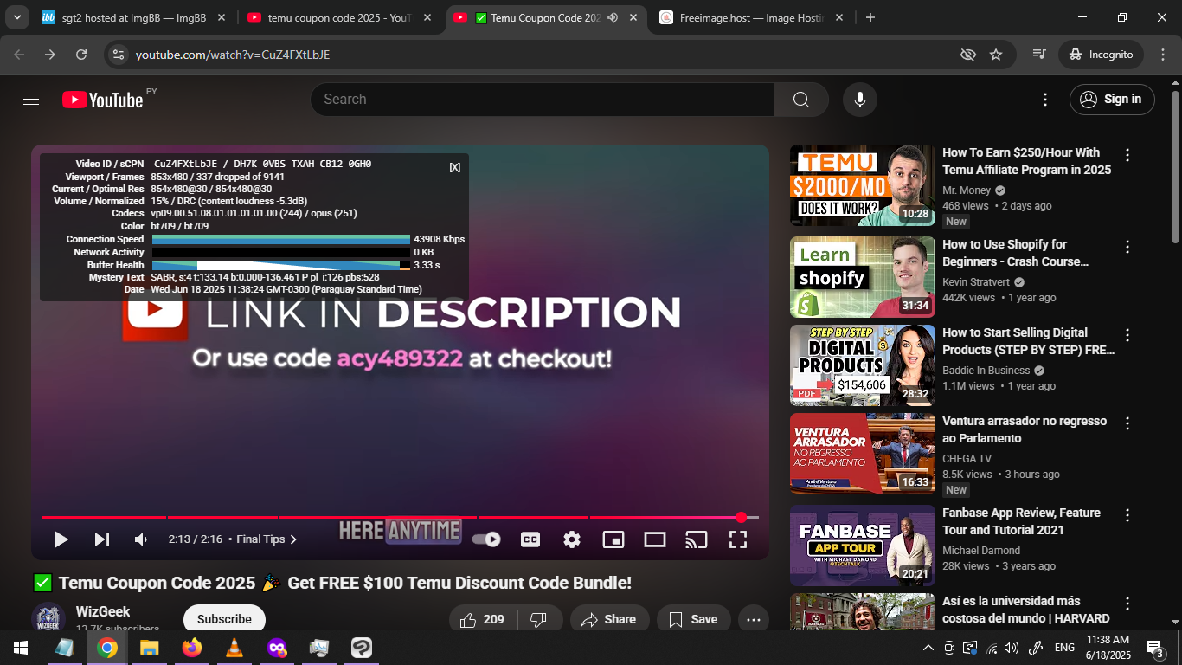Open the YouTube guide hamburger menu
The width and height of the screenshot is (1182, 665).
click(31, 100)
